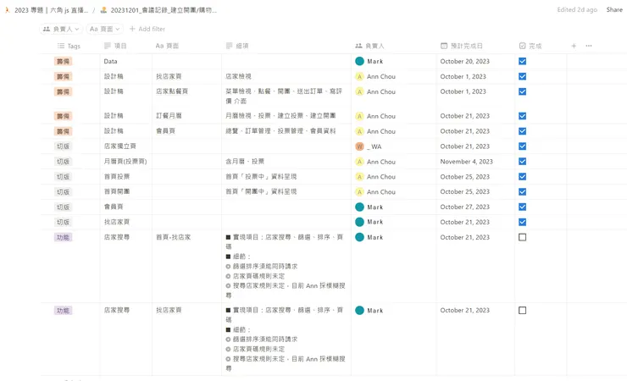Viewport: 627px width, 381px height.
Task: Open the Tags column header menu
Action: pyautogui.click(x=69, y=46)
